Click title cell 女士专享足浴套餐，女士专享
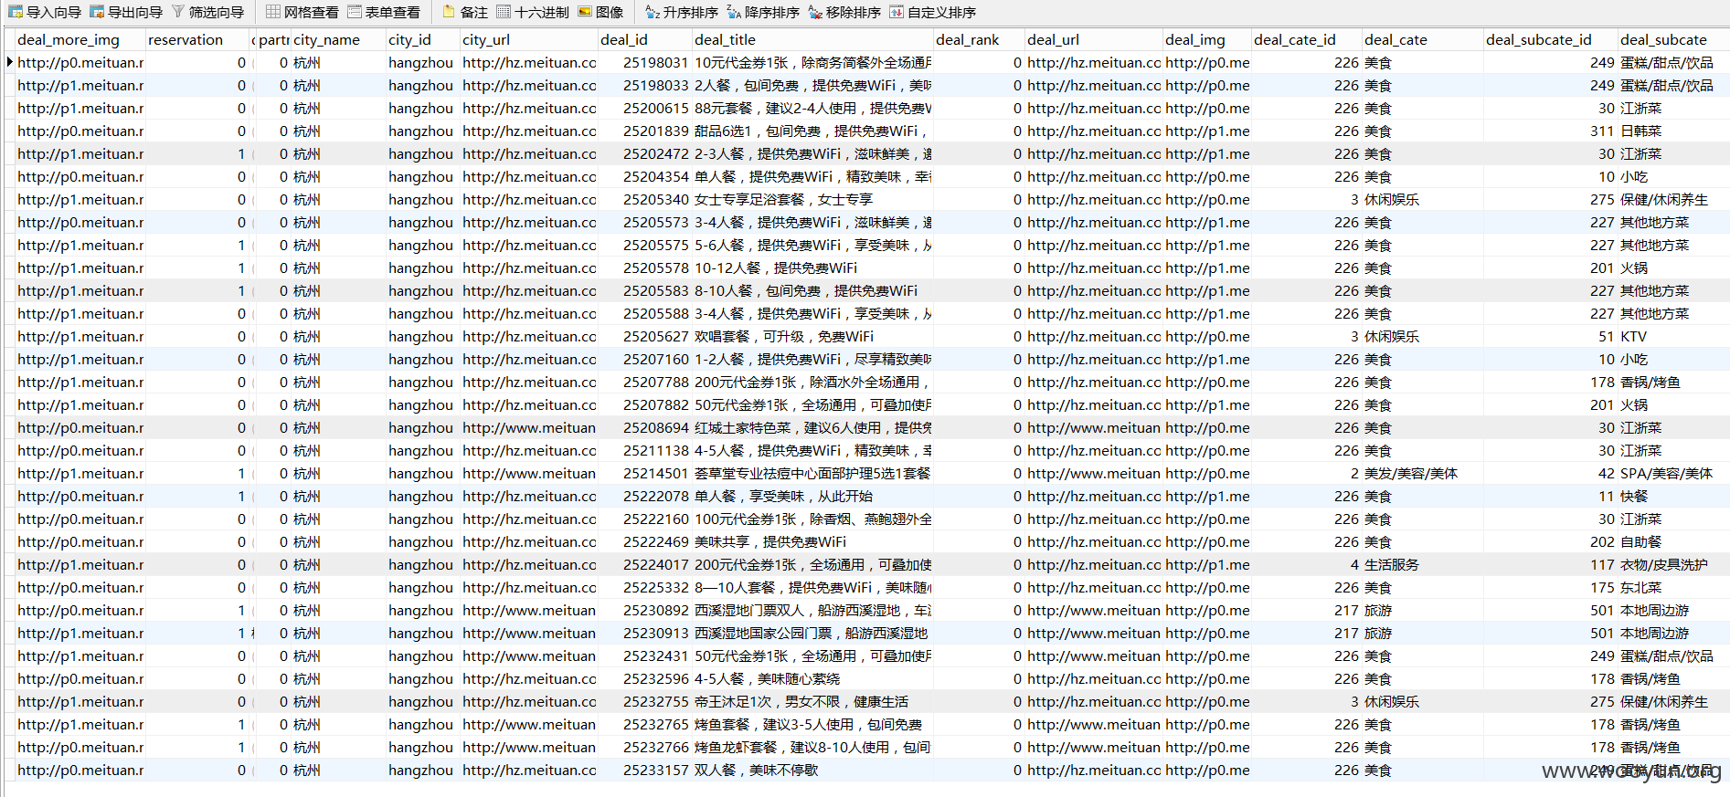 812,199
